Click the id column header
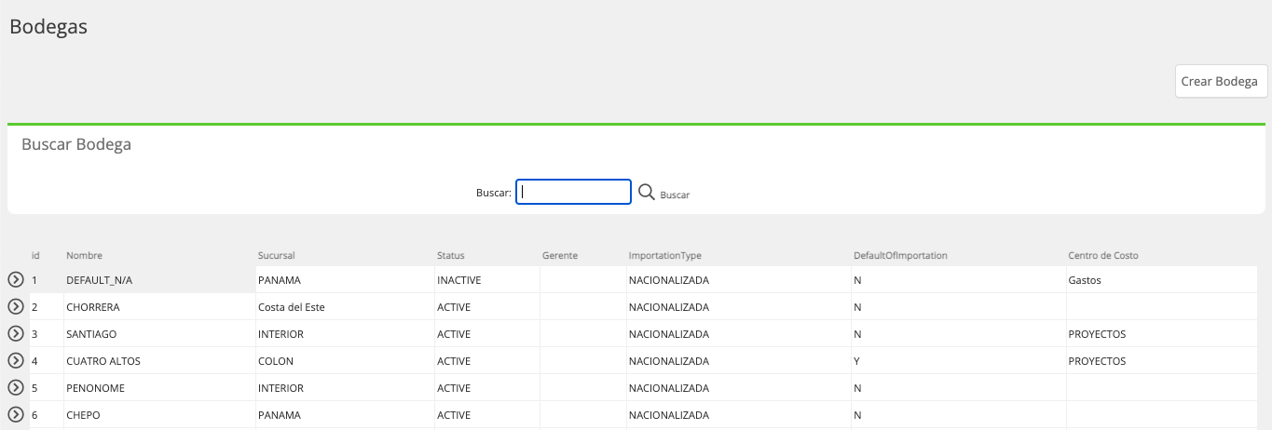1272x430 pixels. 35,255
